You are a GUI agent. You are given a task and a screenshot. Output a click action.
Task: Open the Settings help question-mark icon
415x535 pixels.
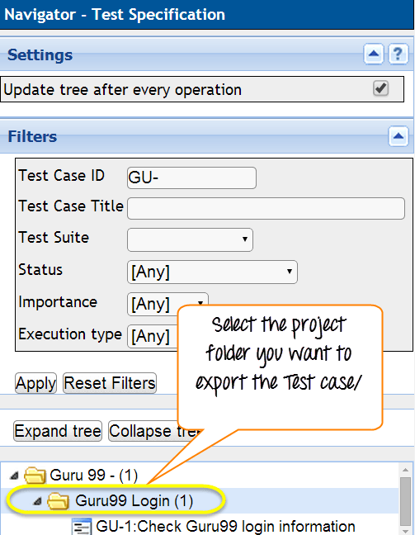coord(398,54)
